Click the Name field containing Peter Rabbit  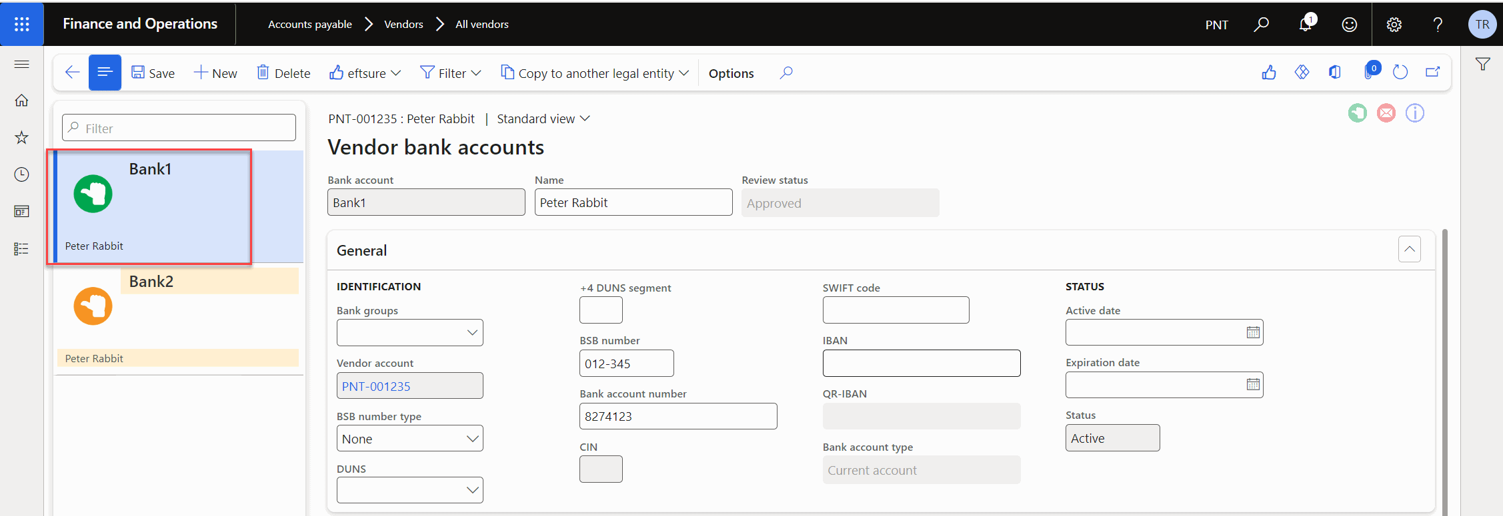point(633,202)
